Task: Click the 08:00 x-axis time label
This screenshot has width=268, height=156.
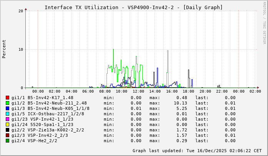Action: click(105, 91)
